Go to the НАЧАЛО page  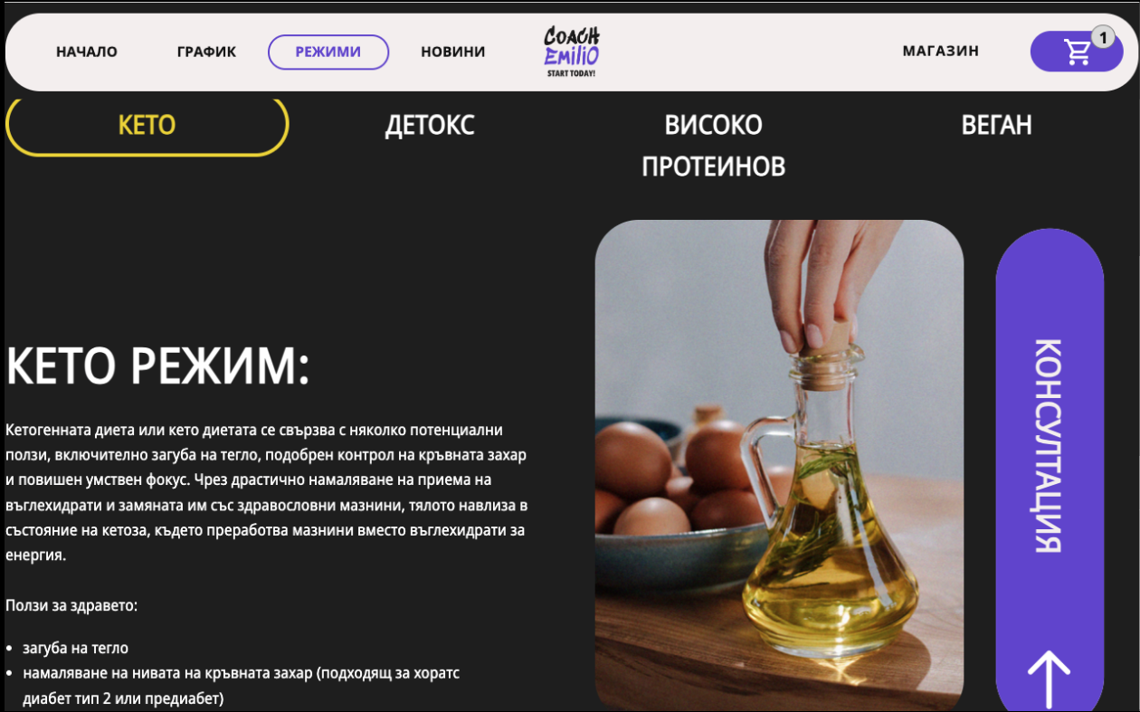coord(87,52)
